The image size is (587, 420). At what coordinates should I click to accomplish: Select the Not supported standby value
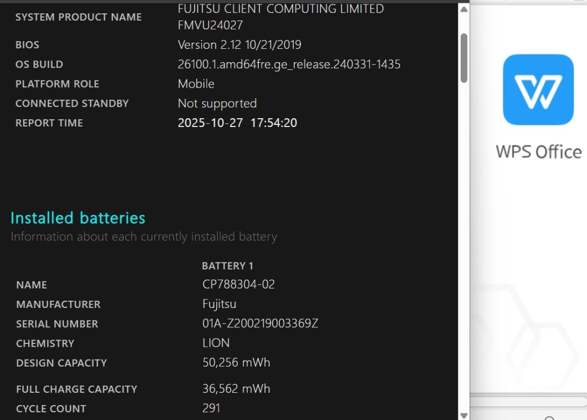click(217, 103)
